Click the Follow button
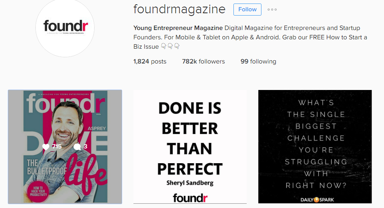 pos(247,10)
